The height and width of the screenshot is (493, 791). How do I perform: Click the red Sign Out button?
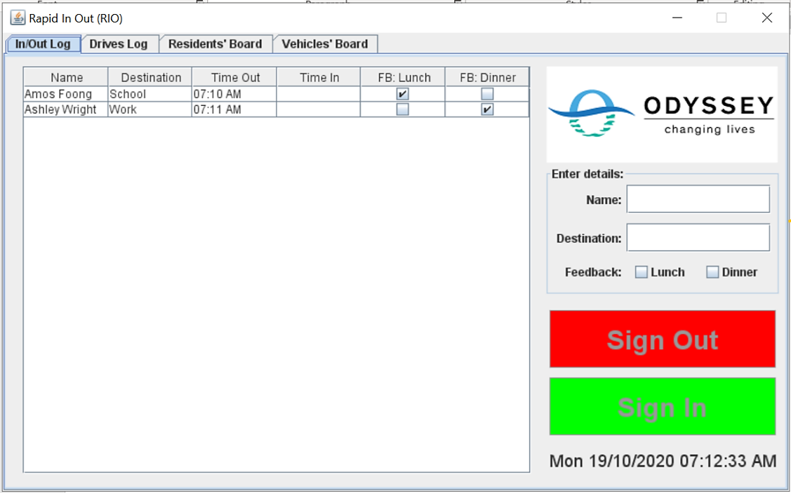click(x=663, y=339)
